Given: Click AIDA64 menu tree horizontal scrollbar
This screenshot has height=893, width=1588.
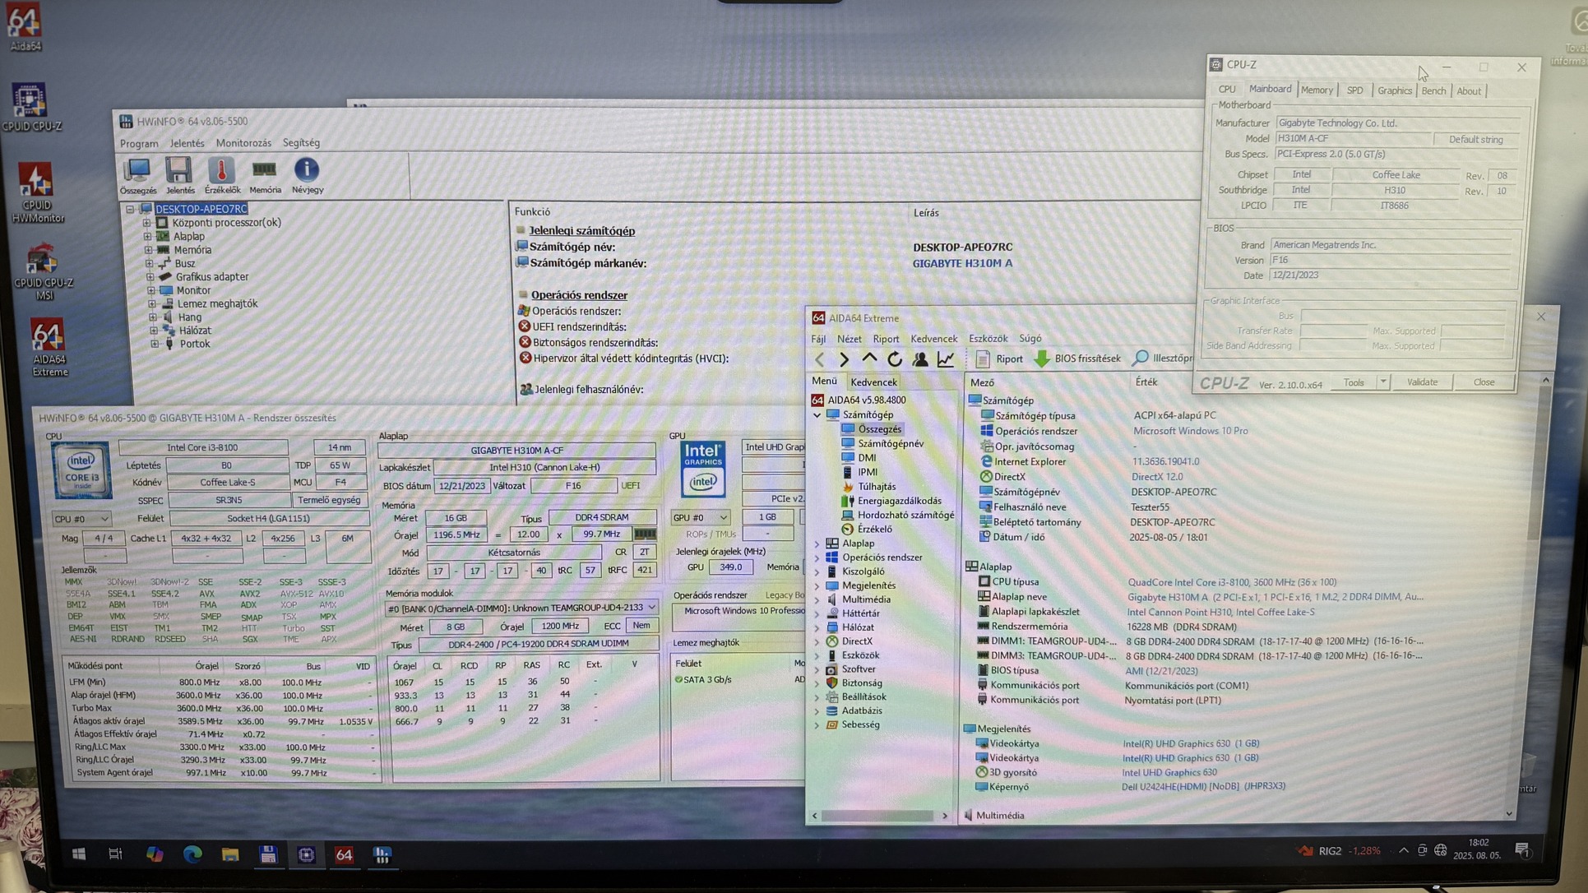Looking at the screenshot, I should pos(877,816).
